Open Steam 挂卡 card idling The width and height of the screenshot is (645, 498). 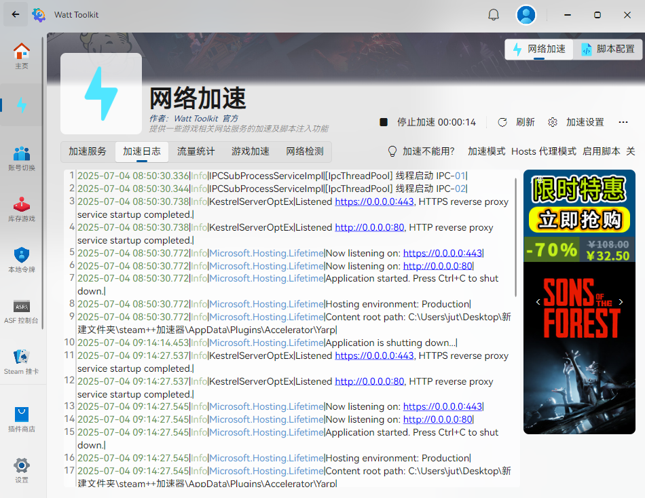pyautogui.click(x=22, y=362)
